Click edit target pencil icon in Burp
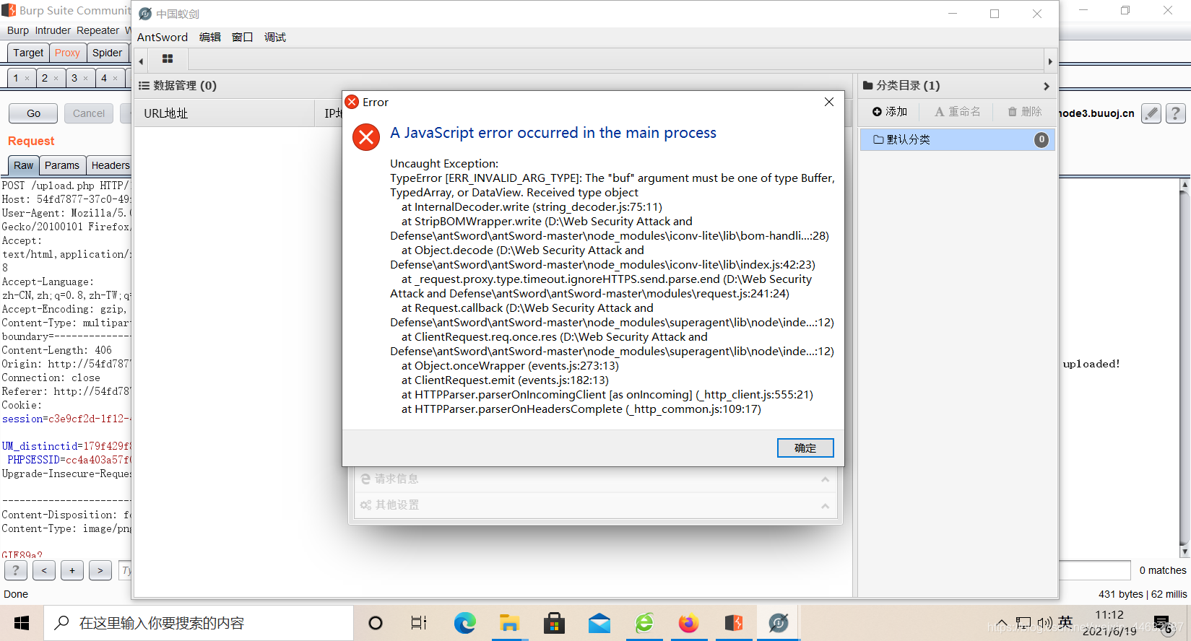1191x641 pixels. point(1151,113)
